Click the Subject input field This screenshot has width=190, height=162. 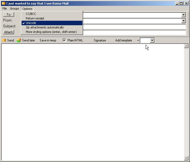click(x=134, y=27)
